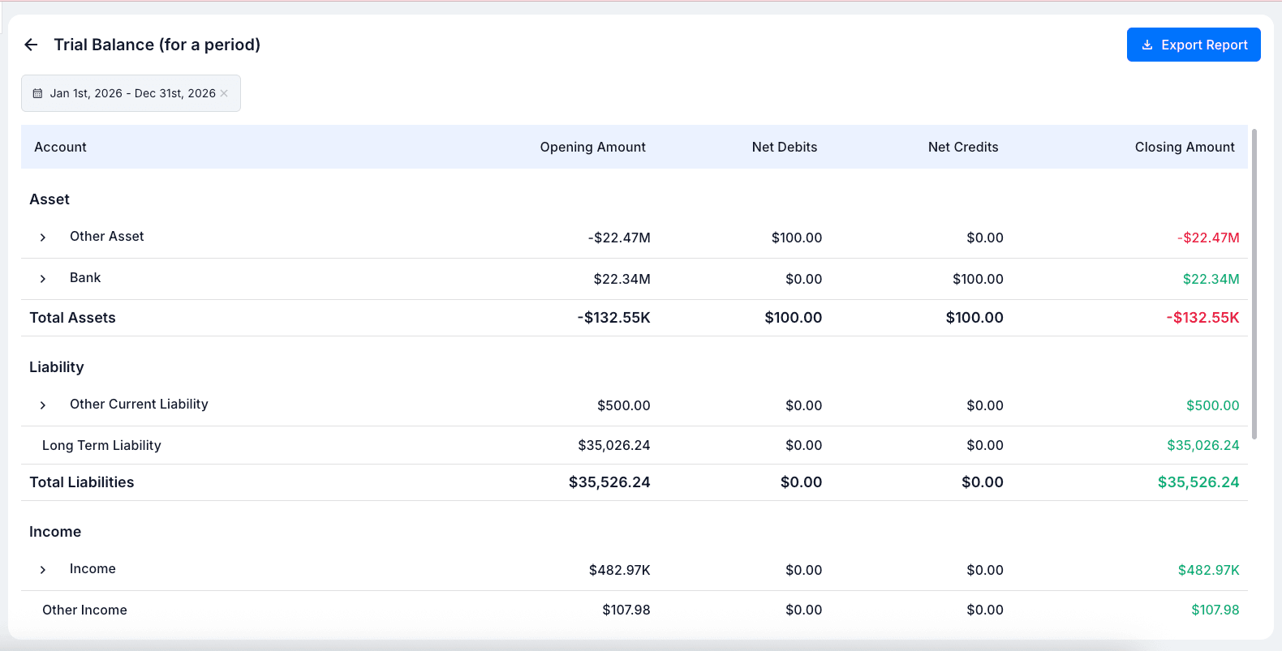Click Other Asset closing amount -$22.47M in red
The image size is (1282, 651).
tap(1208, 238)
